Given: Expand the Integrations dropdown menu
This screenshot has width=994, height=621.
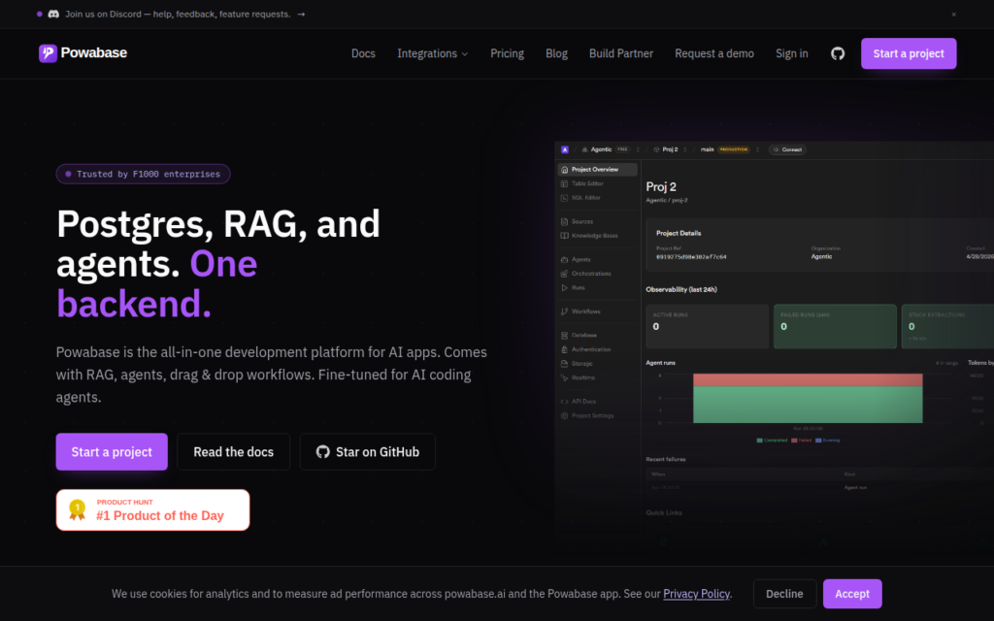Looking at the screenshot, I should click(x=432, y=54).
